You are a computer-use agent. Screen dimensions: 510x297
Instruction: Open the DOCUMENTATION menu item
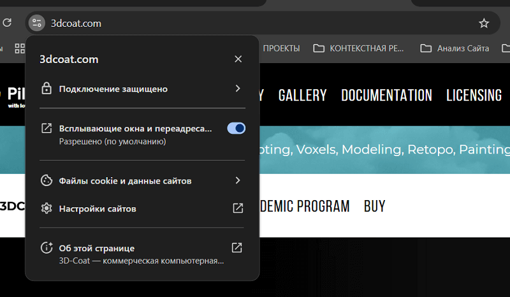pyautogui.click(x=386, y=96)
